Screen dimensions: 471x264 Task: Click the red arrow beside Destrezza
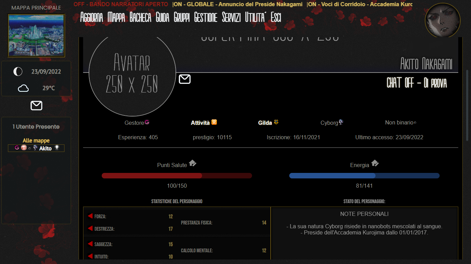[x=90, y=228]
